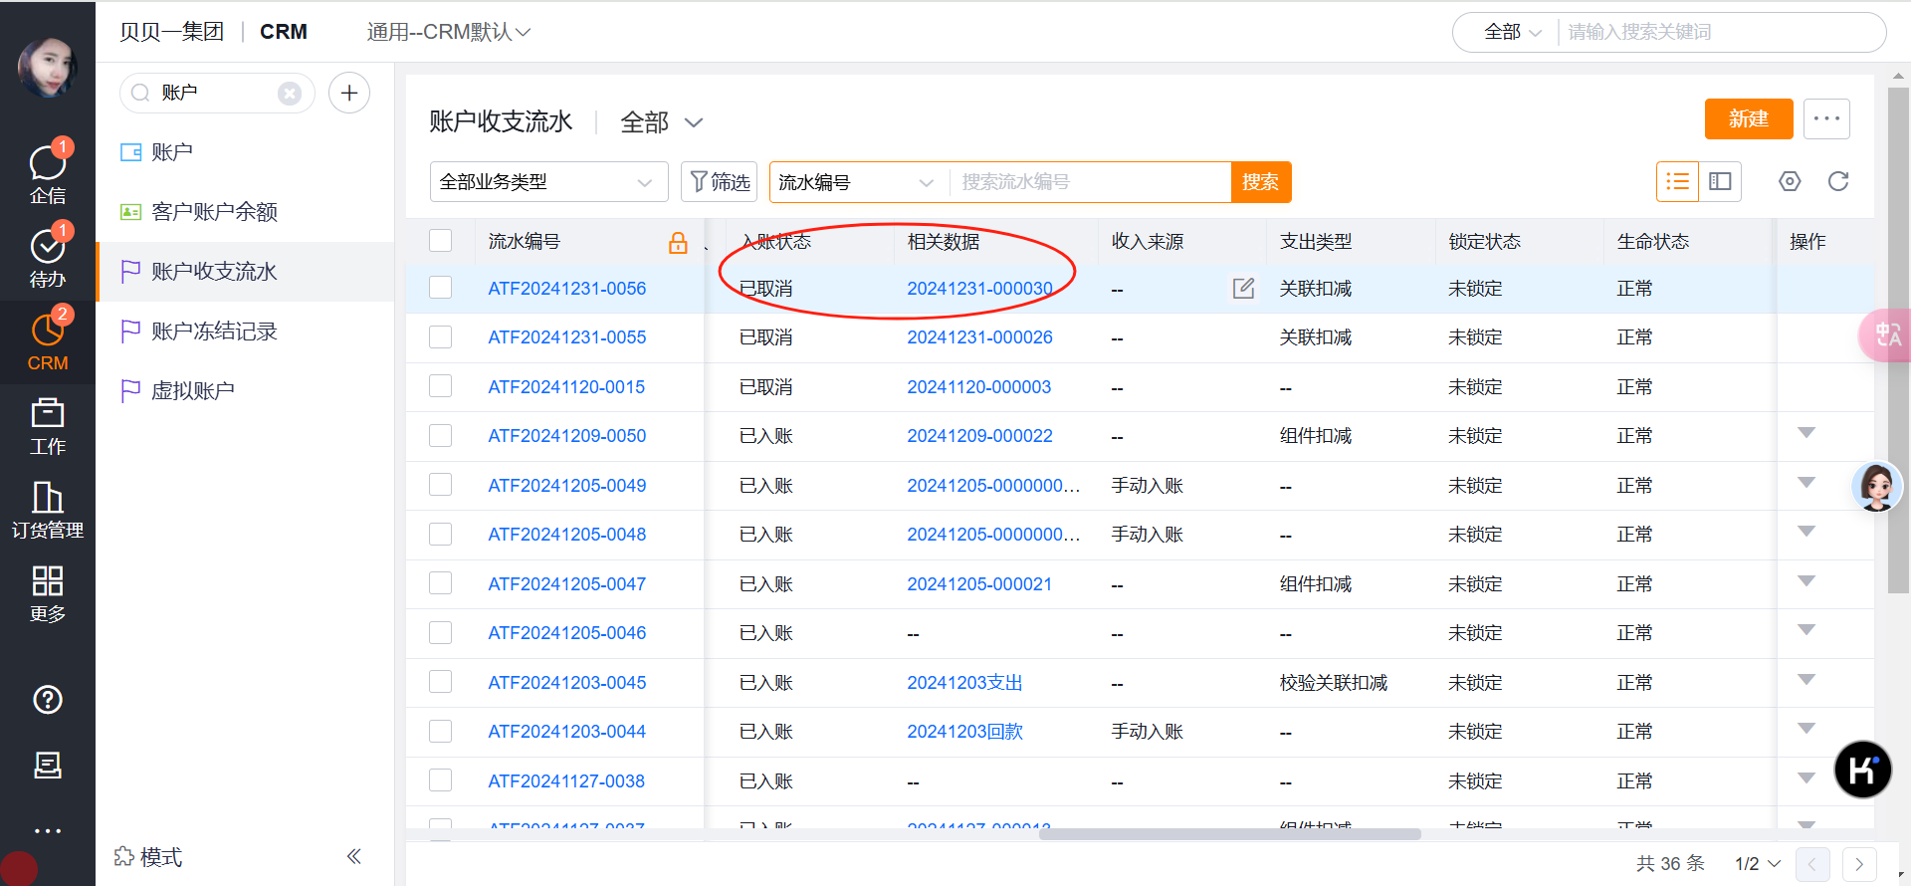The height and width of the screenshot is (886, 1911).
Task: Expand actions arrow for ATF20241205-0047
Action: click(x=1806, y=581)
